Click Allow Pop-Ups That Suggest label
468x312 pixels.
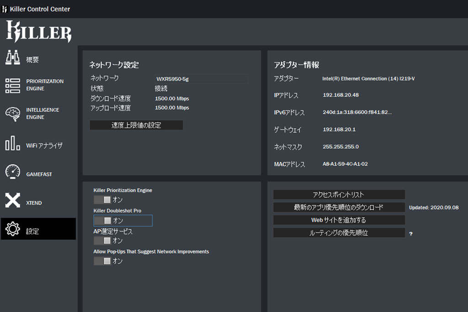coord(151,251)
